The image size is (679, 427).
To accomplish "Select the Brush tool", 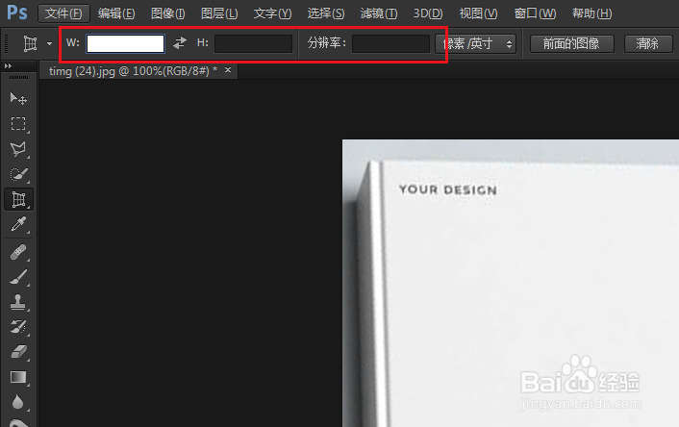I will tap(18, 277).
